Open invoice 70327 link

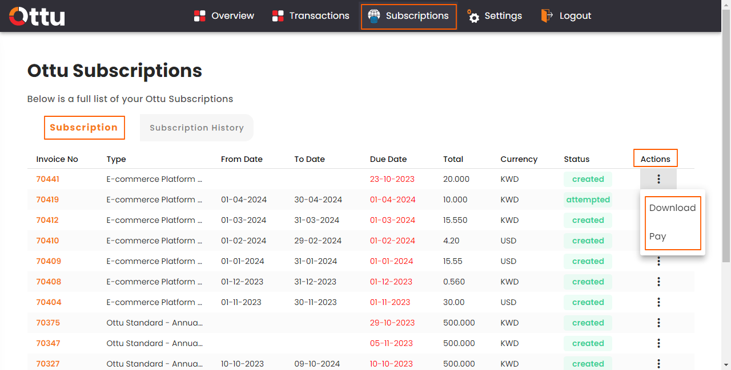[x=48, y=364]
